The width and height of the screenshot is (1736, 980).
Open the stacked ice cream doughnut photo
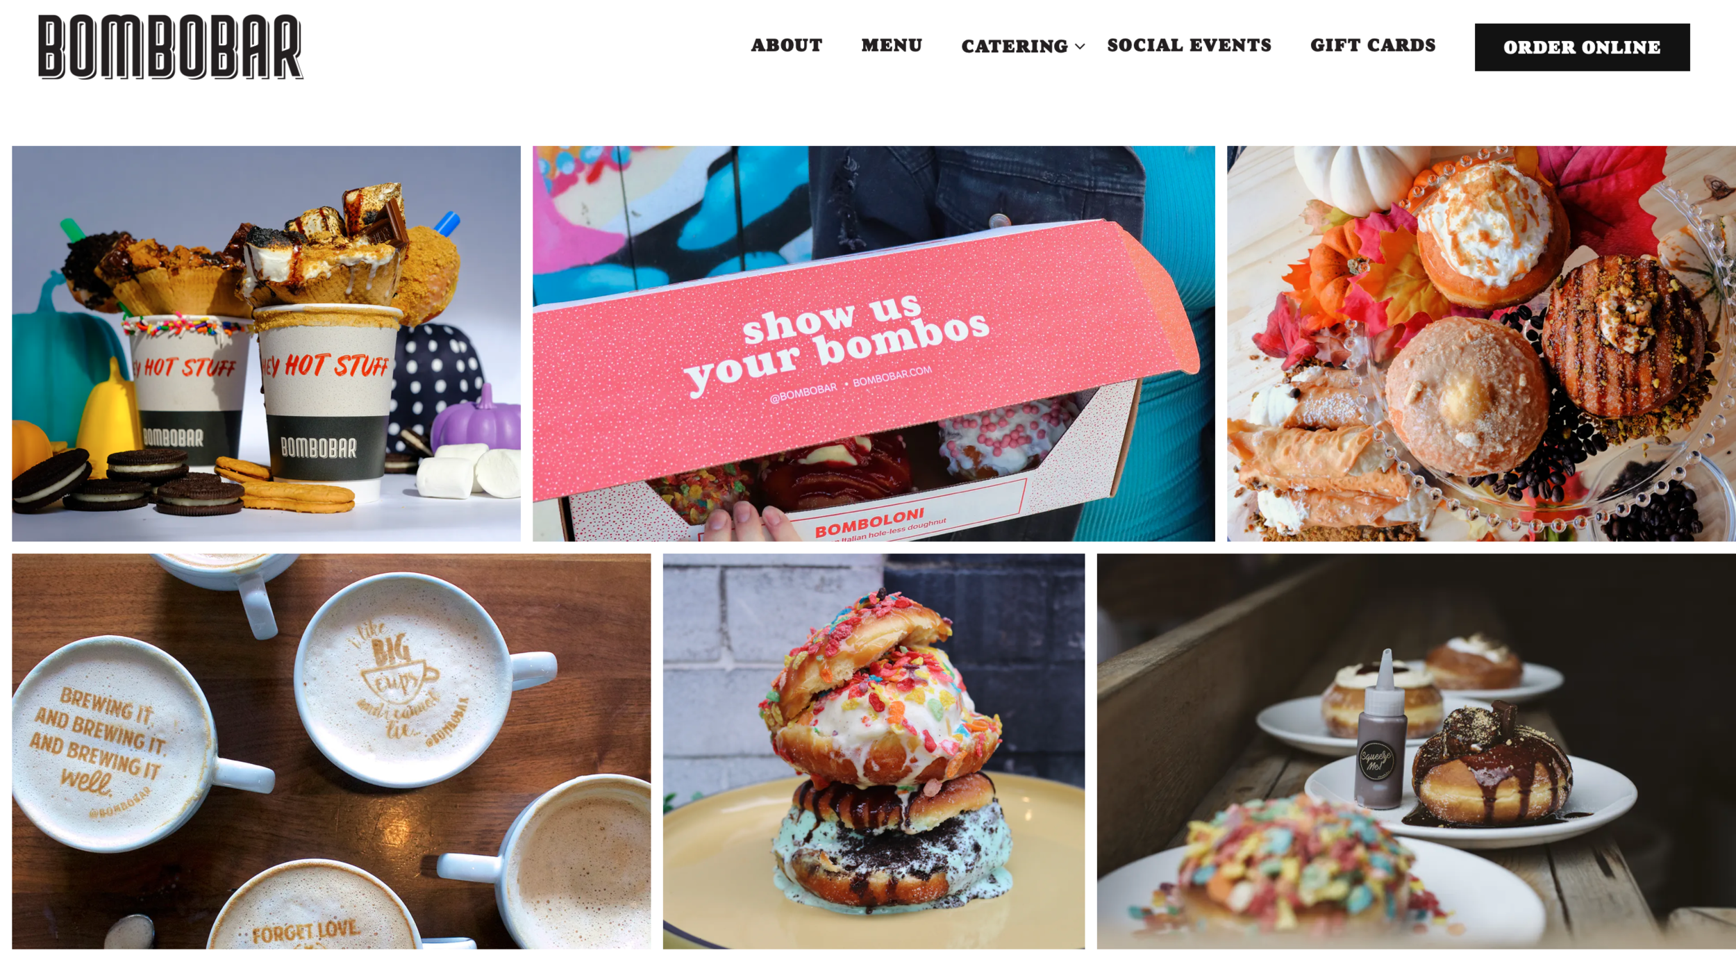[x=874, y=751]
